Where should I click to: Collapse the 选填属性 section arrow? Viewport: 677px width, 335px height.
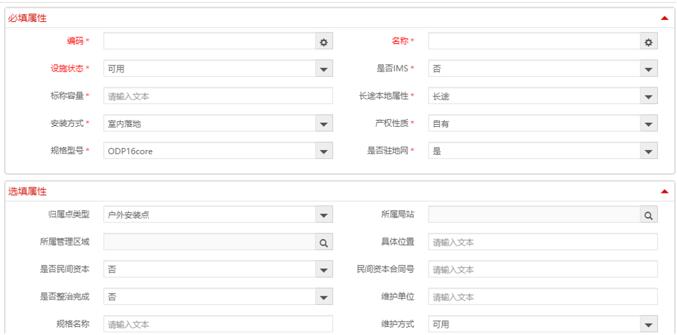pyautogui.click(x=664, y=192)
